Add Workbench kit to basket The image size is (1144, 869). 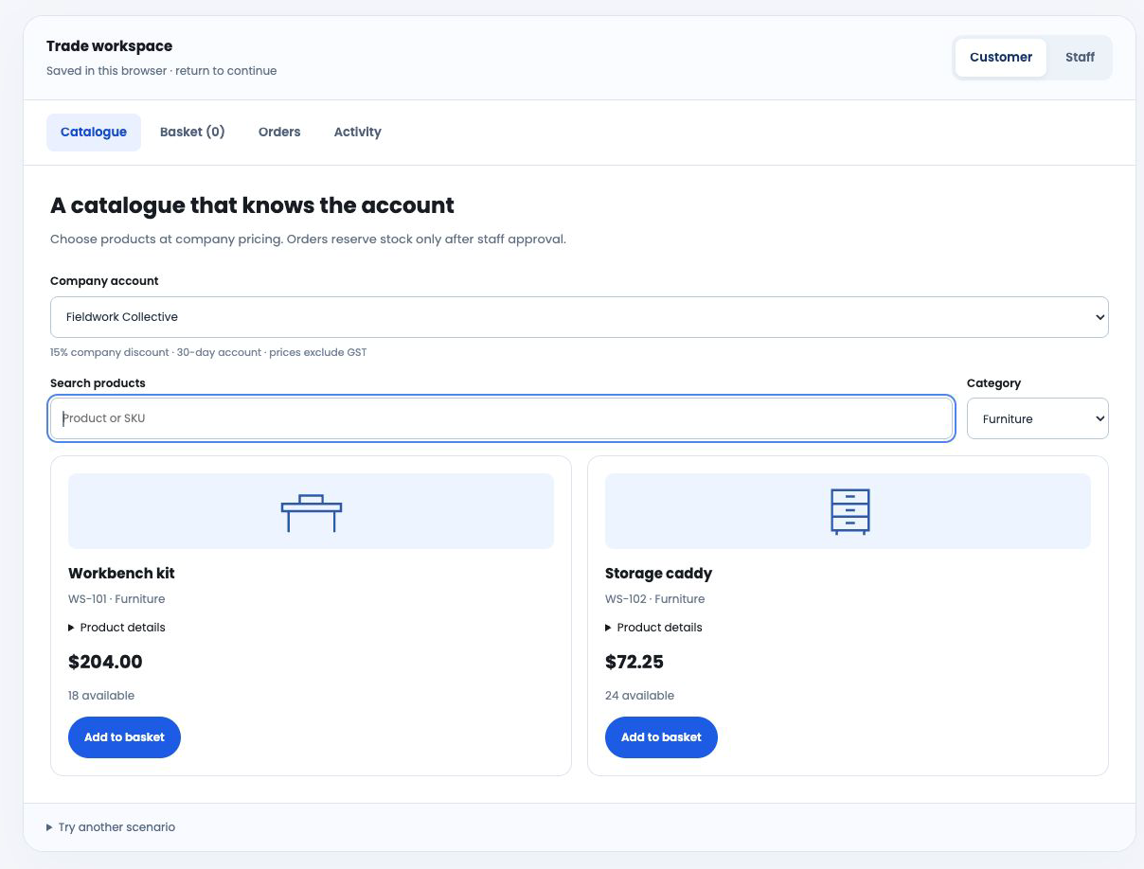(124, 737)
